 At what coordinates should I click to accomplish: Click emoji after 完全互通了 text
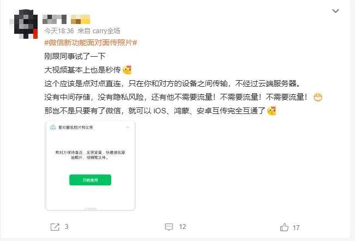(272, 111)
